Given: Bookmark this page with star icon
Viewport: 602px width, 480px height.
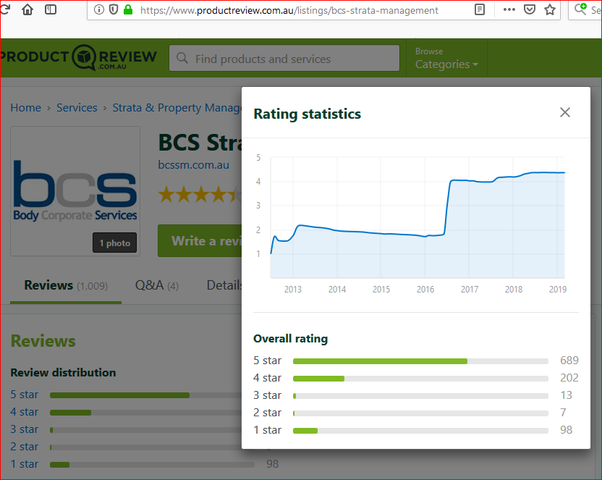Looking at the screenshot, I should (x=550, y=10).
